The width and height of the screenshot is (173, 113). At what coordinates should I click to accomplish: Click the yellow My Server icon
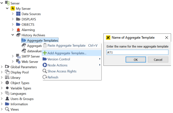pos(13,9)
